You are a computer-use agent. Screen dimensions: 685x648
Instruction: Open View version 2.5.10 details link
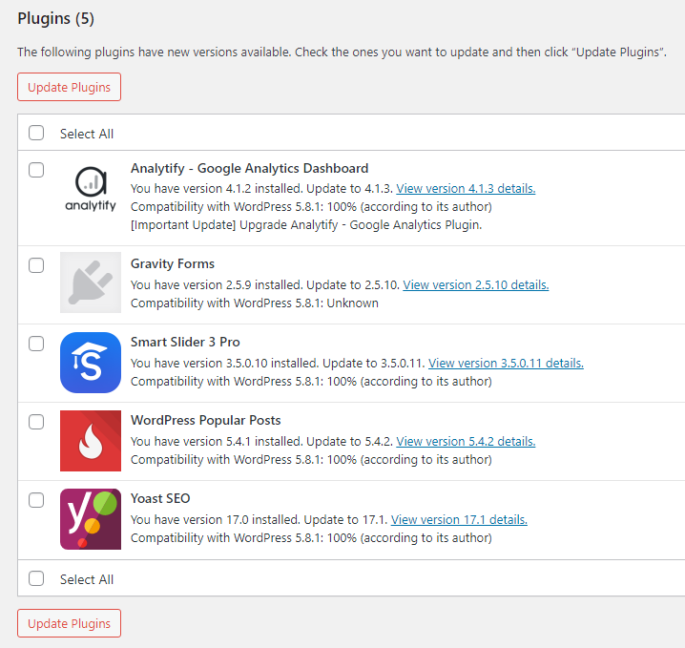click(x=476, y=285)
